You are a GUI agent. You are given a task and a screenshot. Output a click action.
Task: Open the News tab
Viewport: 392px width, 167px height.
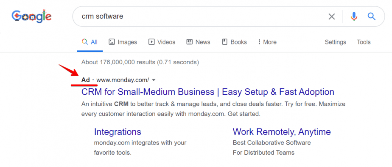(198, 42)
